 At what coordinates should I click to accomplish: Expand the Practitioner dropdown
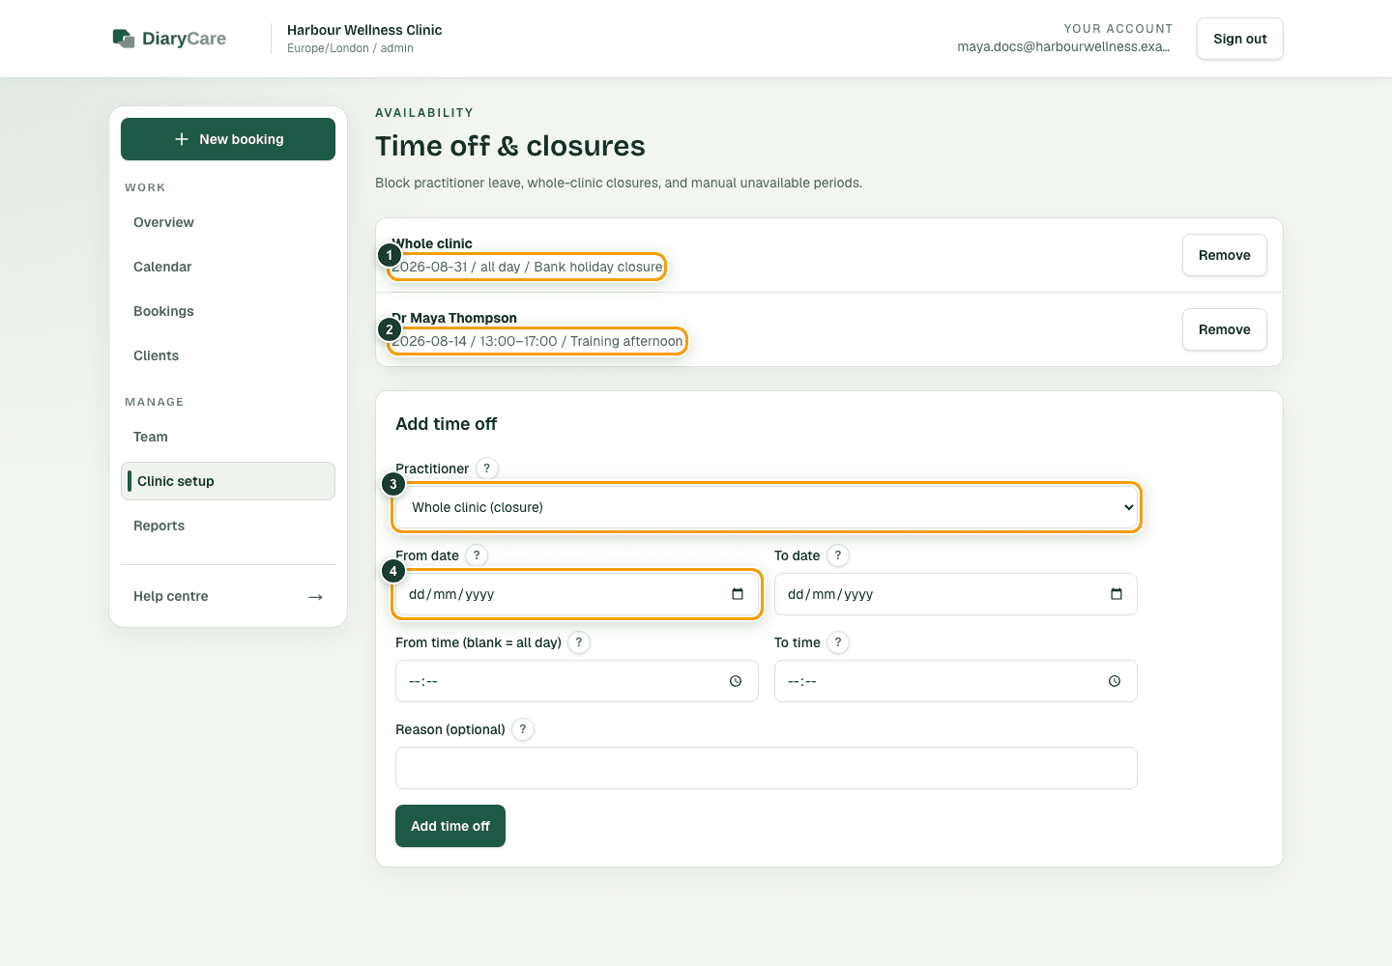pos(767,507)
